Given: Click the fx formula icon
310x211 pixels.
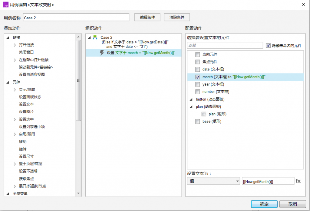Looking at the screenshot, I should tap(298, 181).
